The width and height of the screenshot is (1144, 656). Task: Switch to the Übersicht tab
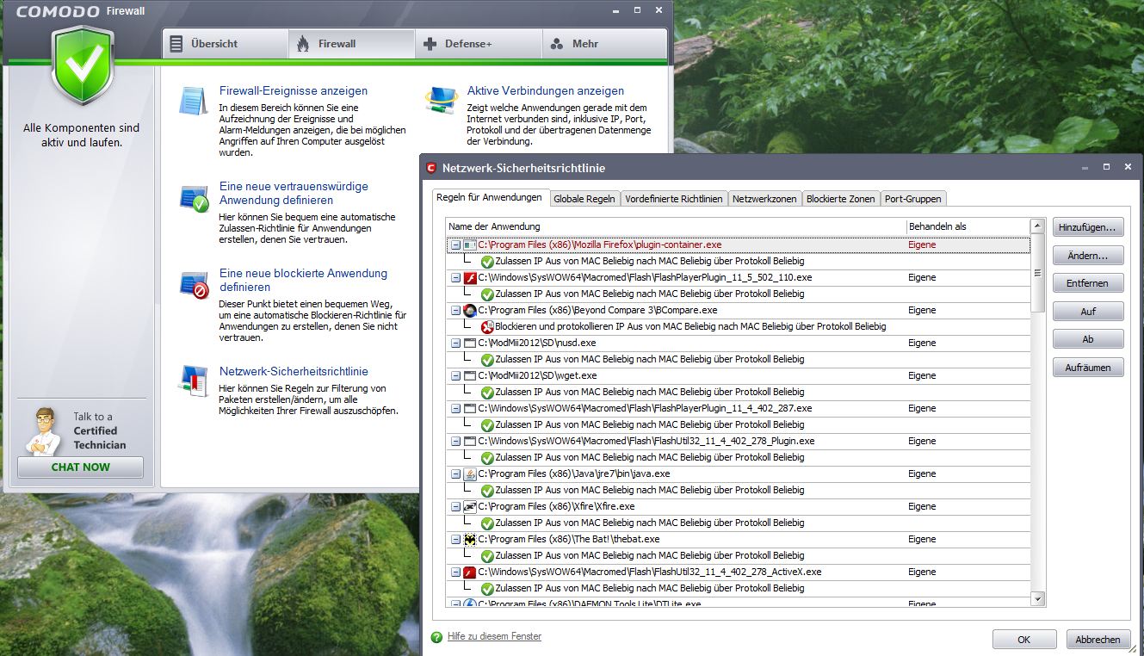click(225, 44)
